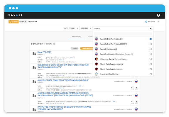Image resolution: width=169 pixels, height=117 pixels.
Task: Click the download icon beside Add Query
Action: coord(158,22)
